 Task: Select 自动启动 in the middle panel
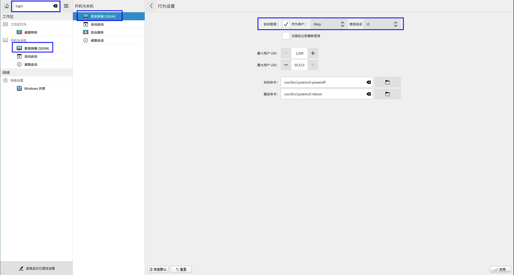(x=109, y=24)
